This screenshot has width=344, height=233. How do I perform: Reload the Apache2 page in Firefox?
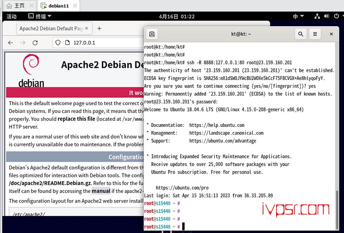tap(35, 43)
